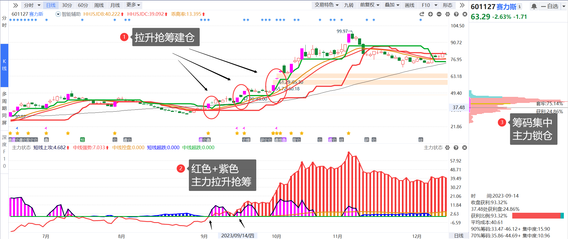Select the K线 side tab
Screen dimensions: 568x239
(x=4, y=65)
